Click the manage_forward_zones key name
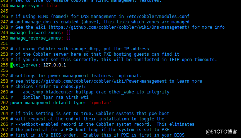 point(36,33)
